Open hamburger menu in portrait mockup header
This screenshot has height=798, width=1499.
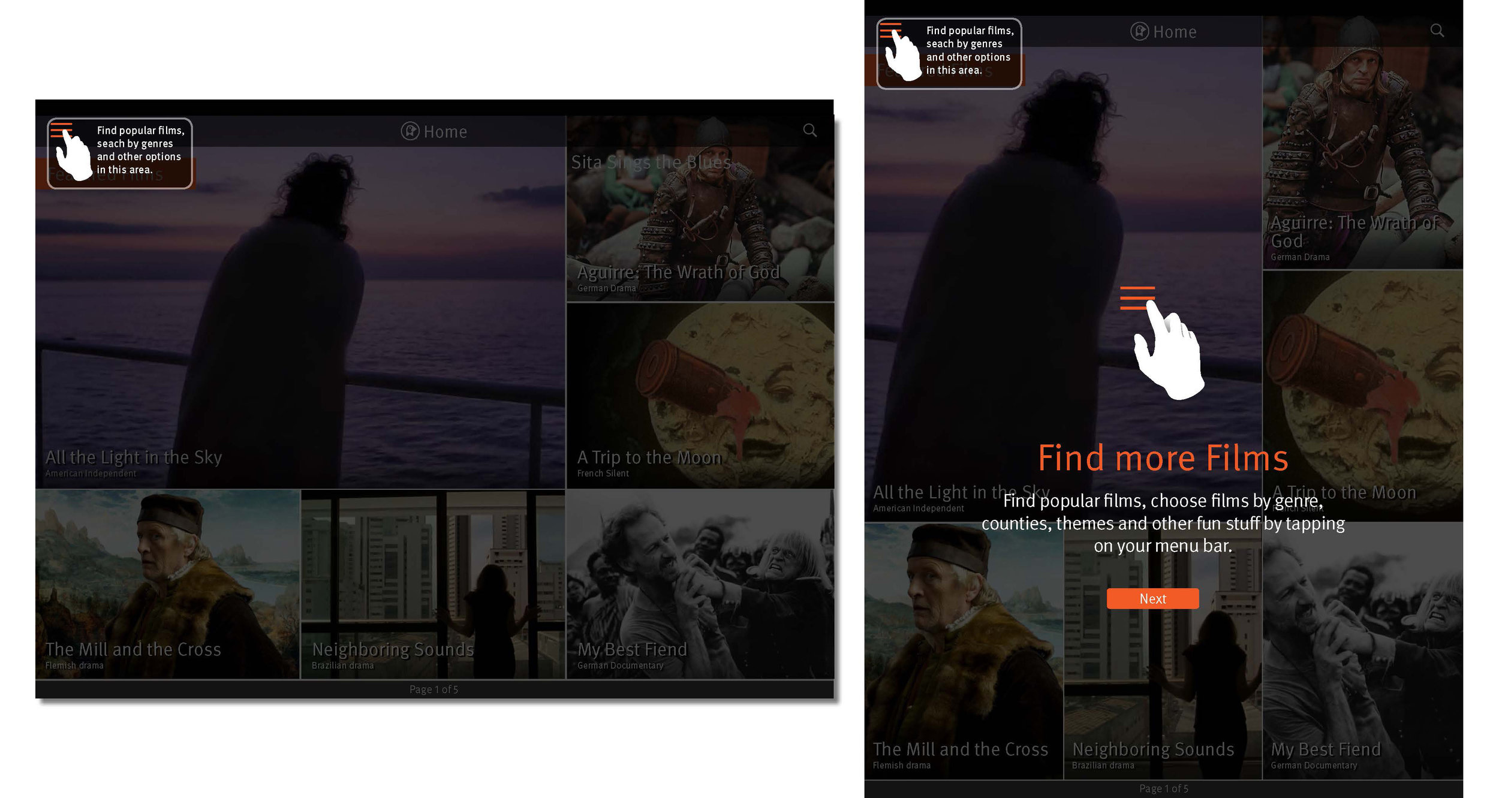pos(890,31)
